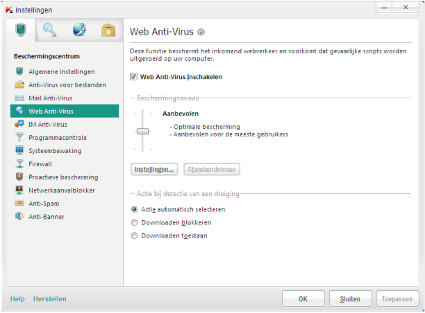Choose Downloaden toestaan radio option
The height and width of the screenshot is (313, 425).
135,235
